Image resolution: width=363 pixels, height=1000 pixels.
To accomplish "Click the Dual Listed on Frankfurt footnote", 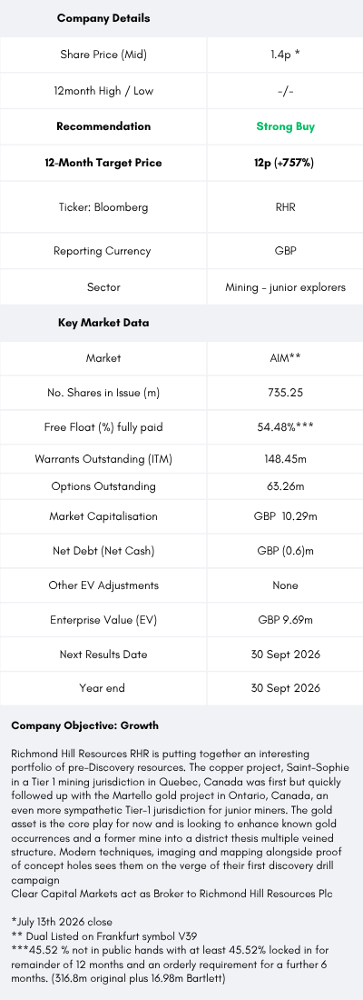I will click(x=94, y=935).
